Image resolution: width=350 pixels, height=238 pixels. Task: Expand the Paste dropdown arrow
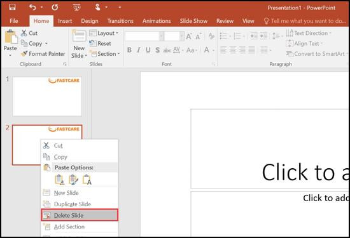10,55
